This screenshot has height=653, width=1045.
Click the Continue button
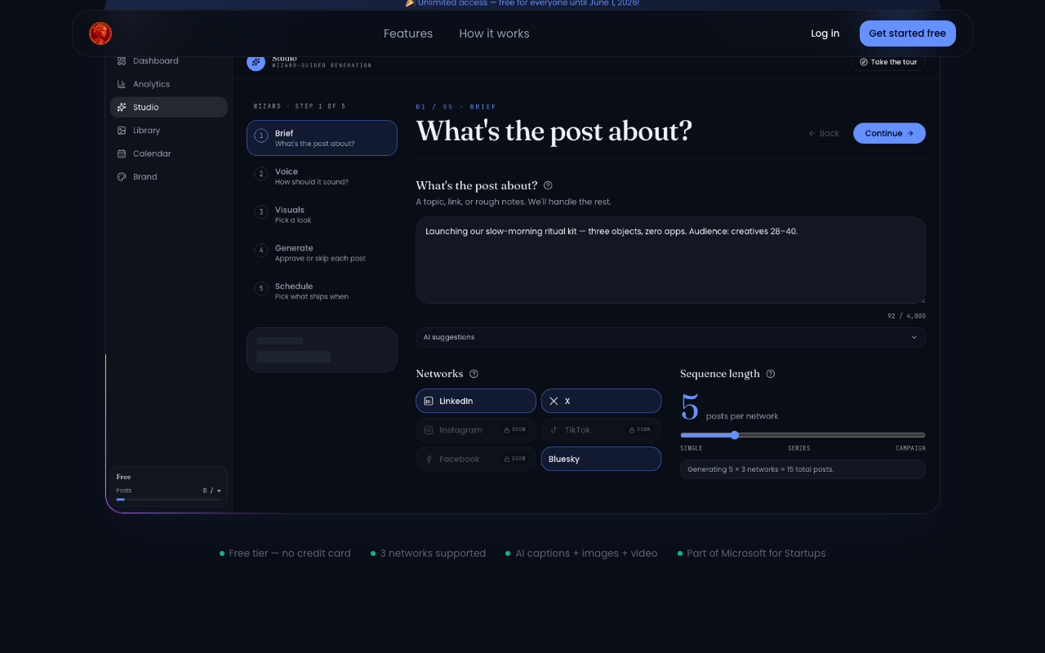click(x=889, y=133)
